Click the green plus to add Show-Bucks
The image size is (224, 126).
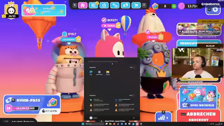pyautogui.click(x=174, y=6)
